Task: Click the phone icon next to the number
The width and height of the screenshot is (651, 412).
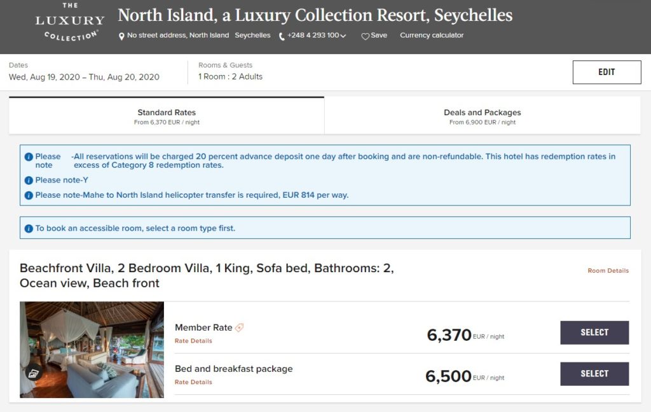Action: click(282, 36)
